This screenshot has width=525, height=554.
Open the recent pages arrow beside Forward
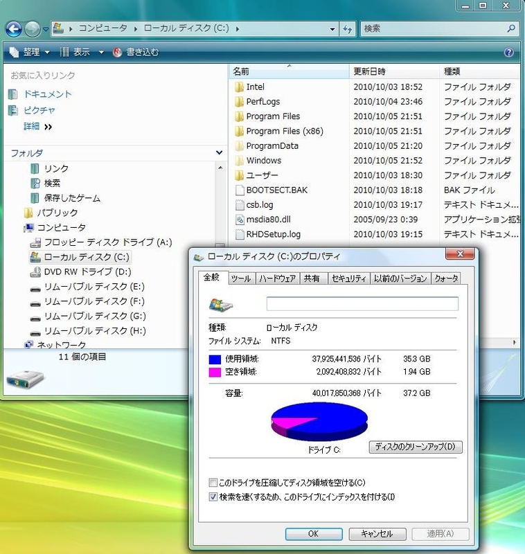tap(46, 29)
